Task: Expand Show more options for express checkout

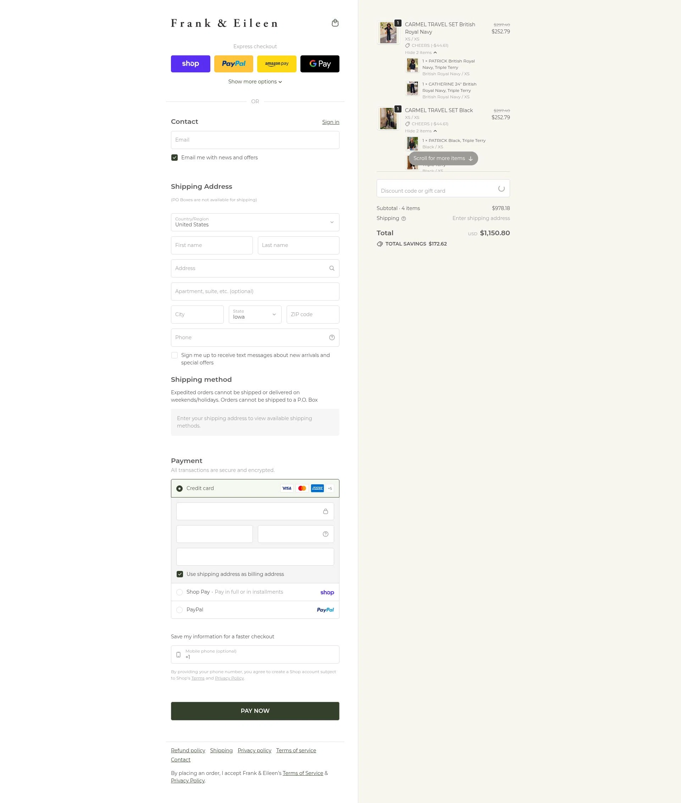Action: point(255,82)
